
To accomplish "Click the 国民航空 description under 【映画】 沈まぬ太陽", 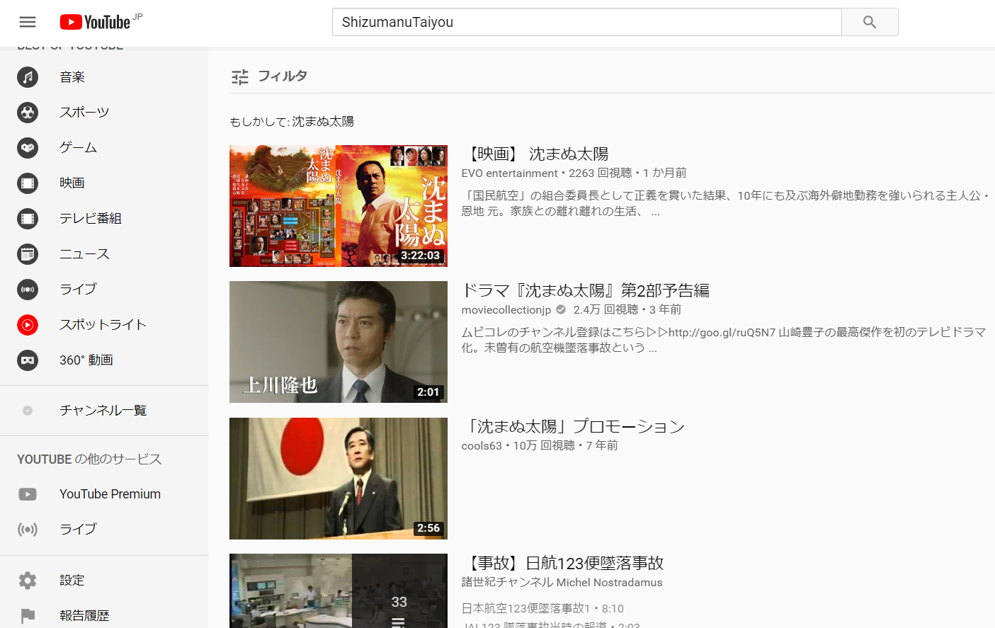I will (x=726, y=203).
